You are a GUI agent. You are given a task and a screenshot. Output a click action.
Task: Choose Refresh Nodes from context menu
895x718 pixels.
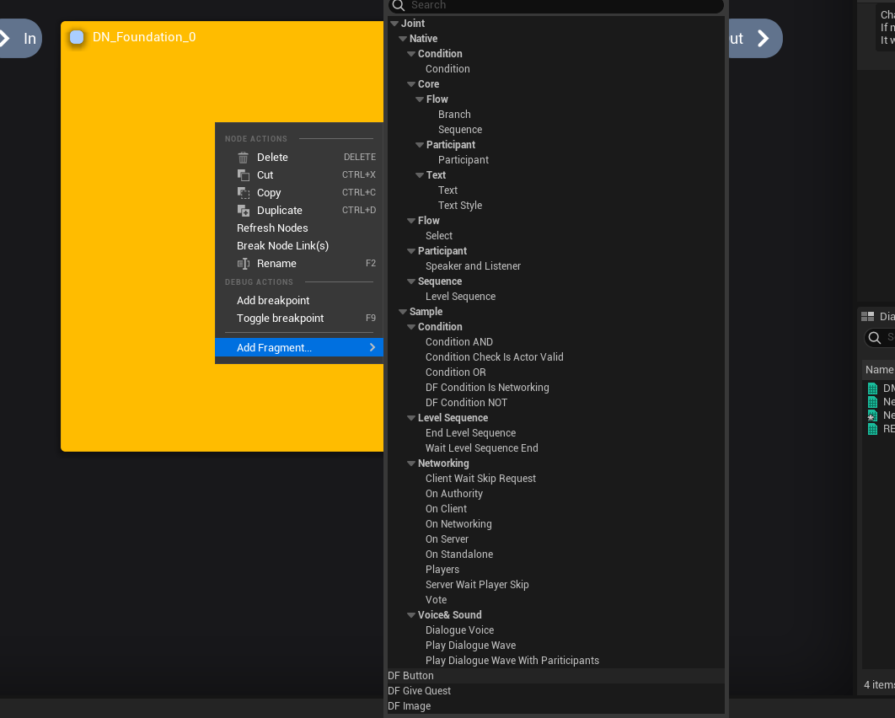pyautogui.click(x=272, y=228)
